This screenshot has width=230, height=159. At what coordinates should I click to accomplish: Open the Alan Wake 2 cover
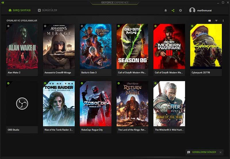coord(22,46)
